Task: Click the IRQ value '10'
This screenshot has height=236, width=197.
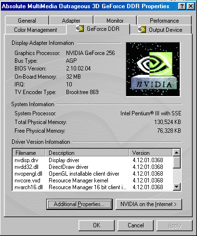Action: pyautogui.click(x=69, y=84)
